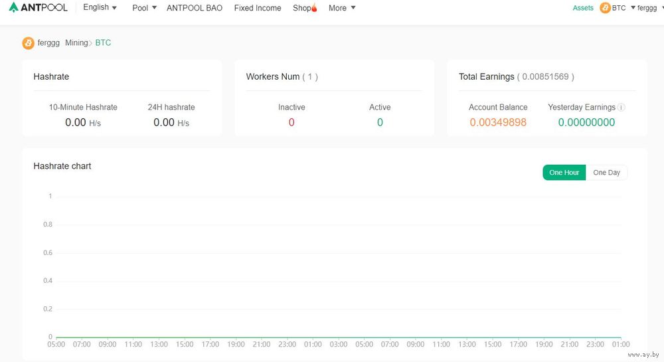This screenshot has height=362, width=664.
Task: Open the English language dropdown
Action: pos(100,7)
